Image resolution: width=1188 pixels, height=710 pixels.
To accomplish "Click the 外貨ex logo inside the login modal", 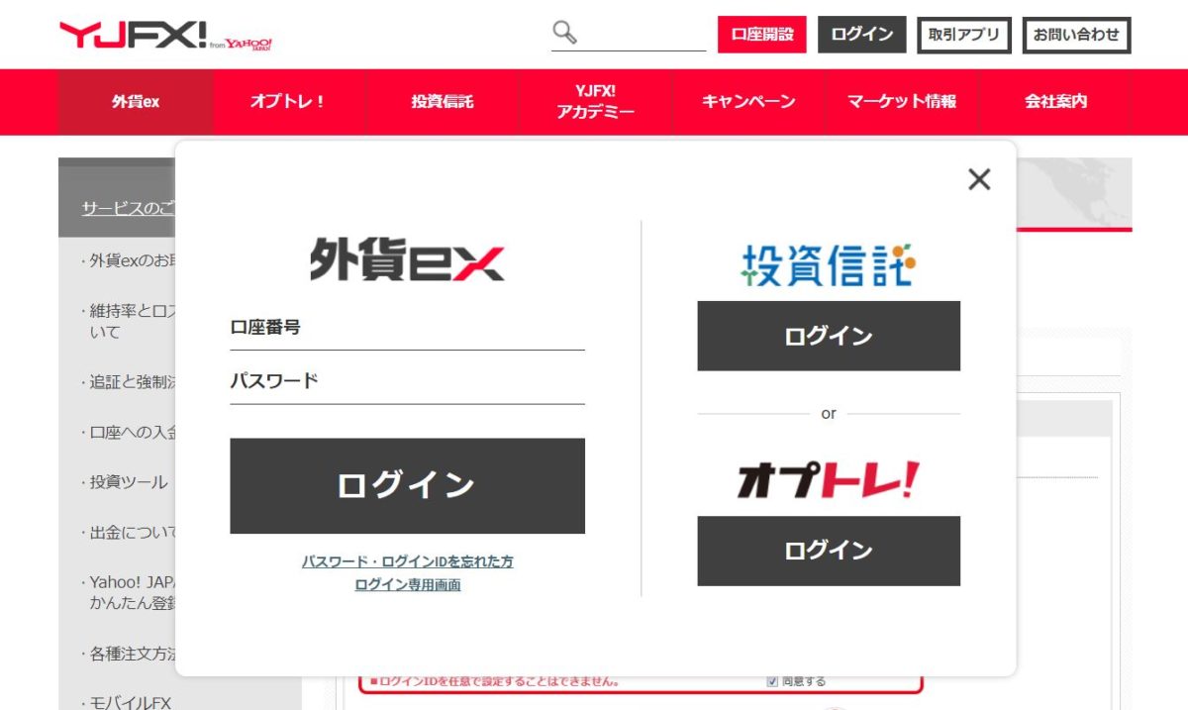I will pos(406,259).
